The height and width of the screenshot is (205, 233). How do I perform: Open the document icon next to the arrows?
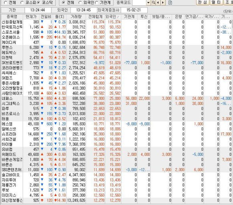pyautogui.click(x=170, y=3)
